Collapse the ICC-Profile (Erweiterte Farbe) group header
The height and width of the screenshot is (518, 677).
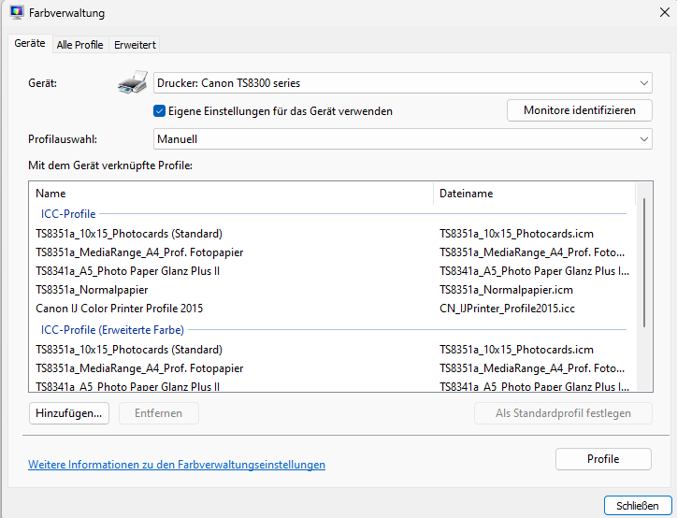click(112, 329)
